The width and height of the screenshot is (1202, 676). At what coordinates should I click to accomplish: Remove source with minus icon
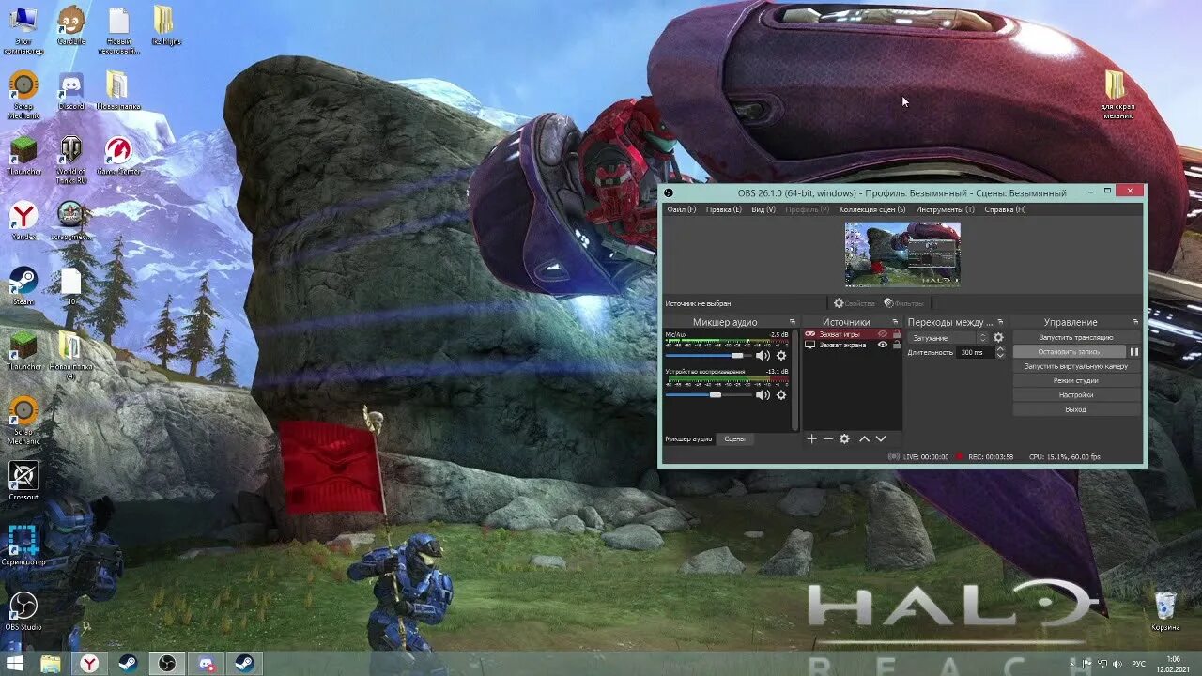pos(828,438)
